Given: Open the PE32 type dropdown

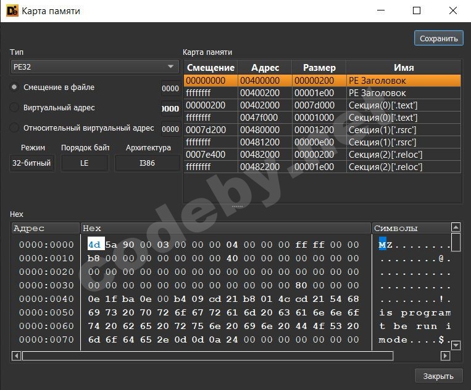Looking at the screenshot, I should [94, 67].
